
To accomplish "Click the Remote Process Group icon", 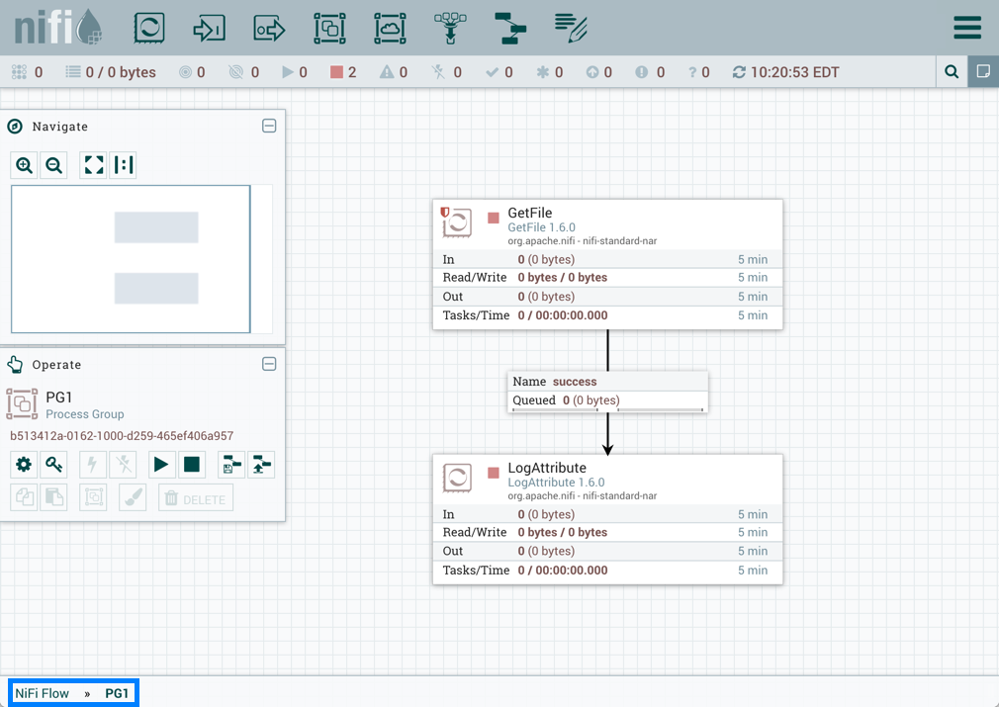I will (x=390, y=28).
